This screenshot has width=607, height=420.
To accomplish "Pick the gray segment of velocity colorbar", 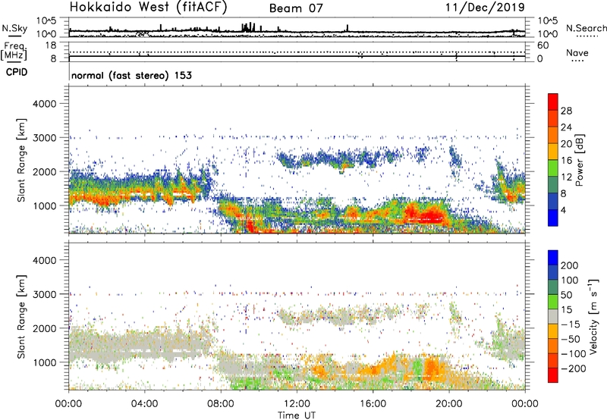I will coord(553,317).
